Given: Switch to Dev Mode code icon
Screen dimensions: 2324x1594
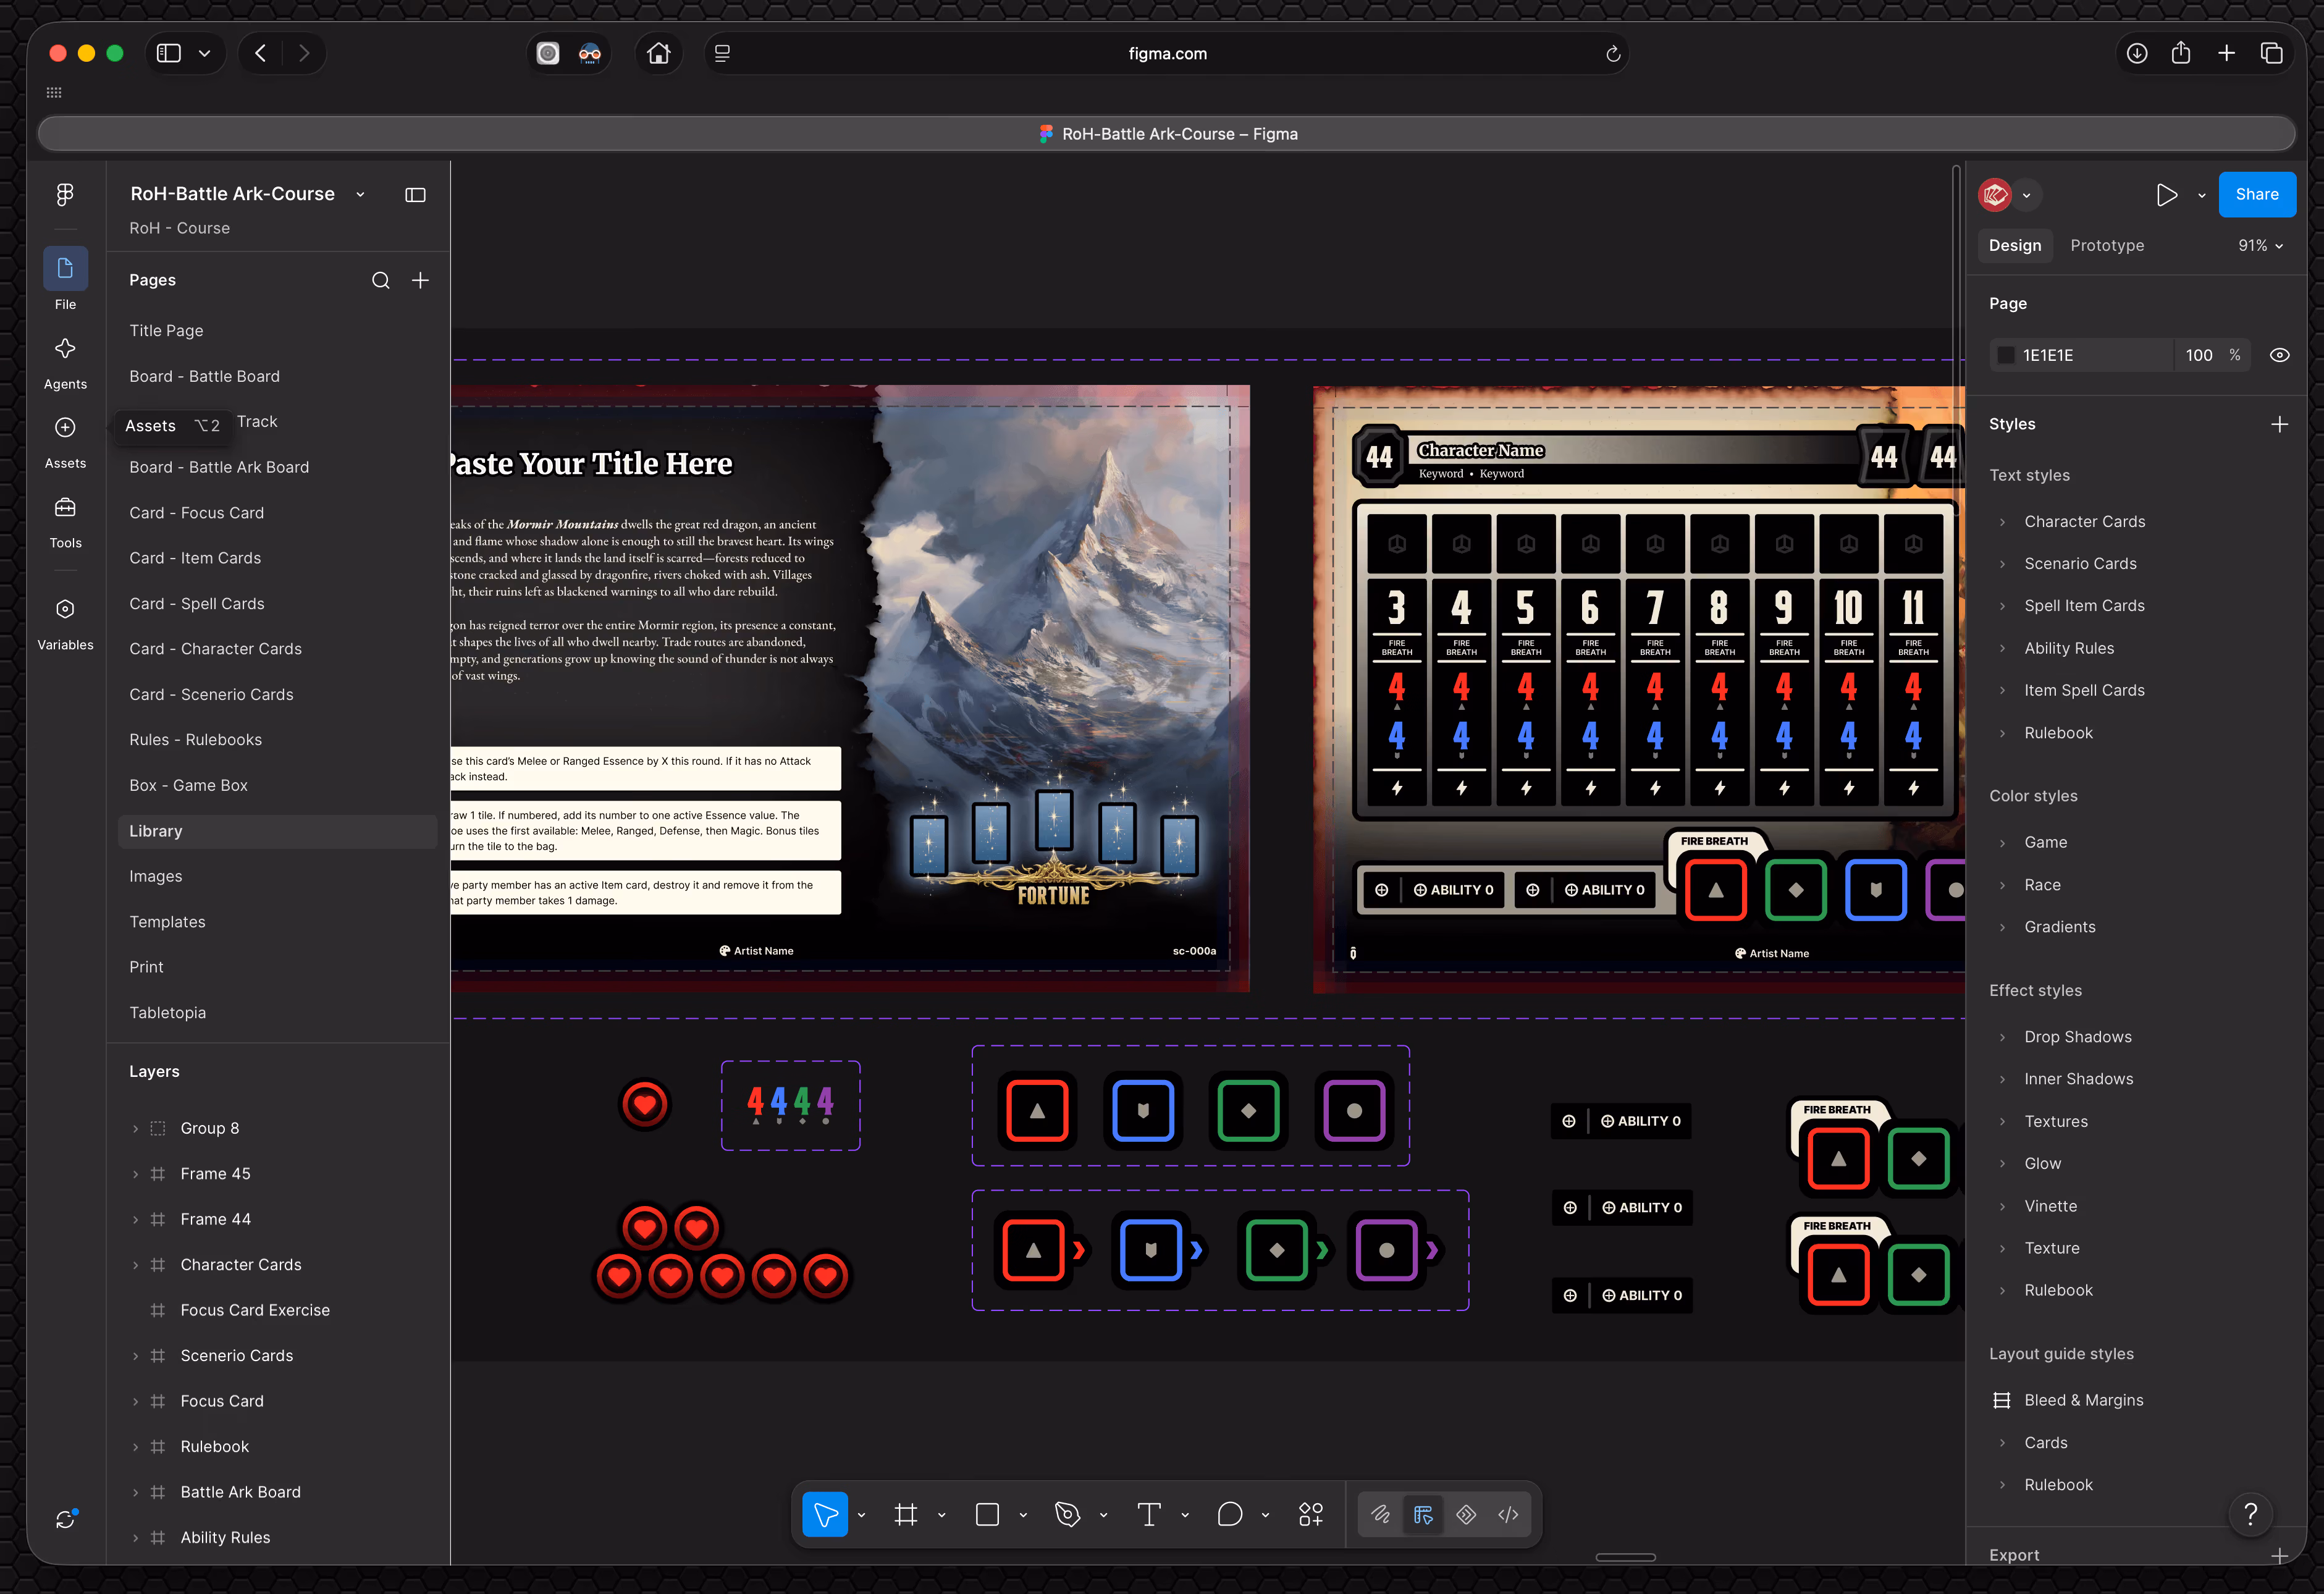Looking at the screenshot, I should click(1508, 1515).
